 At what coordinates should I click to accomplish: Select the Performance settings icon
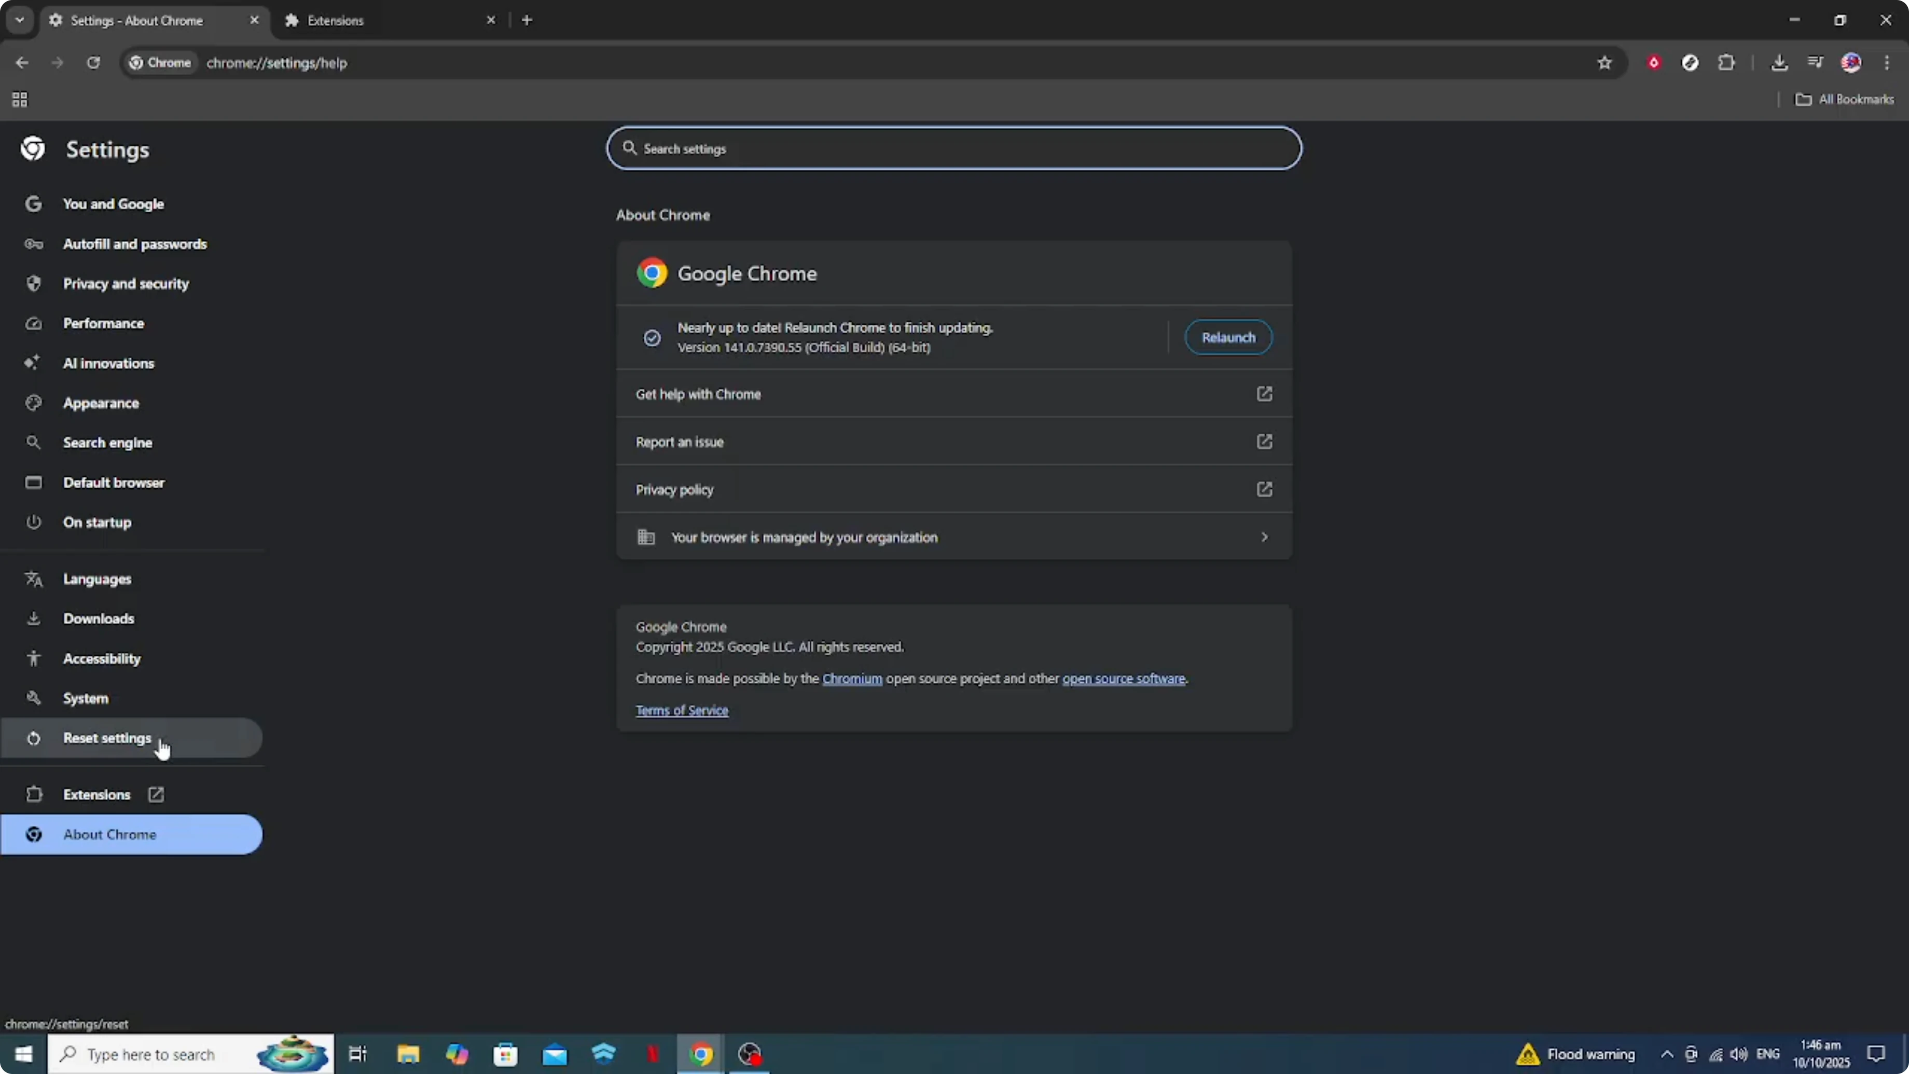[x=34, y=323]
